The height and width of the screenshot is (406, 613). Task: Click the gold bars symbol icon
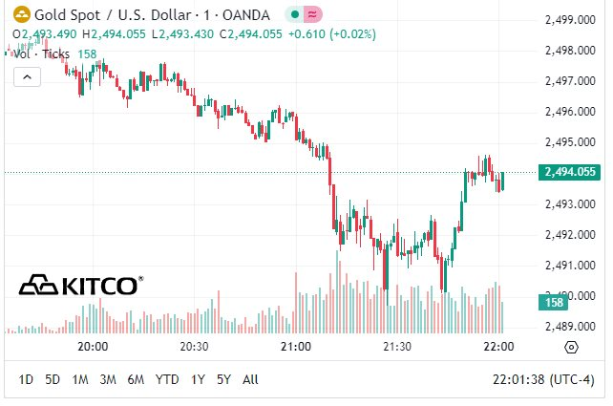tap(22, 15)
